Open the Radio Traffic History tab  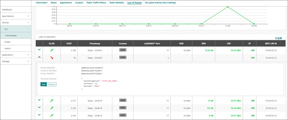pos(97,3)
